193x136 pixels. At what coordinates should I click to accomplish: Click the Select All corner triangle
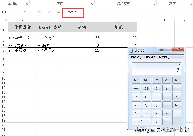pos(6,20)
